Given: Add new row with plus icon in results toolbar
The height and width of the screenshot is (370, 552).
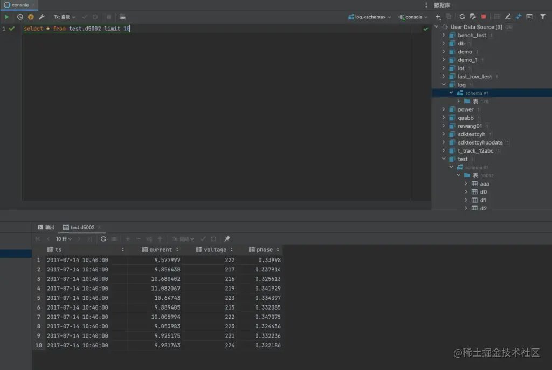Looking at the screenshot, I should point(128,239).
